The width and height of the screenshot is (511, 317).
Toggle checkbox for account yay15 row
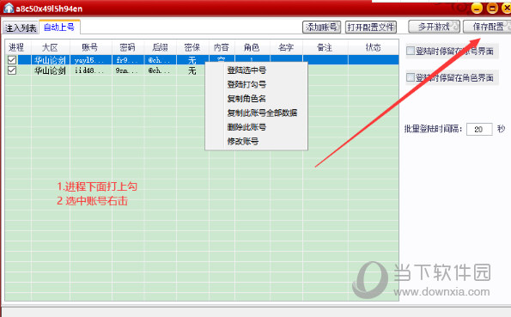pyautogui.click(x=12, y=60)
